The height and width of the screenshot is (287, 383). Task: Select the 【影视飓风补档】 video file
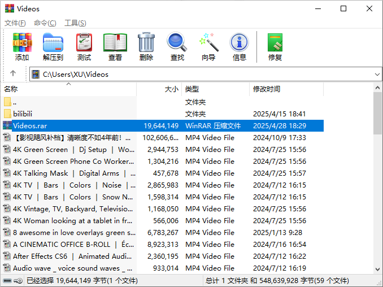(162, 137)
